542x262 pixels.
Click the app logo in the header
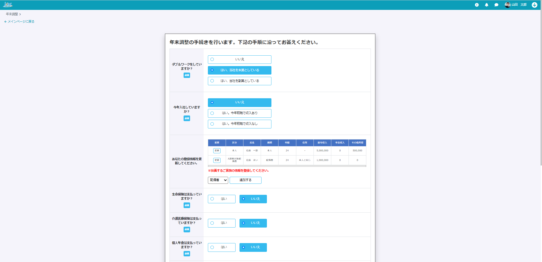coord(8,5)
